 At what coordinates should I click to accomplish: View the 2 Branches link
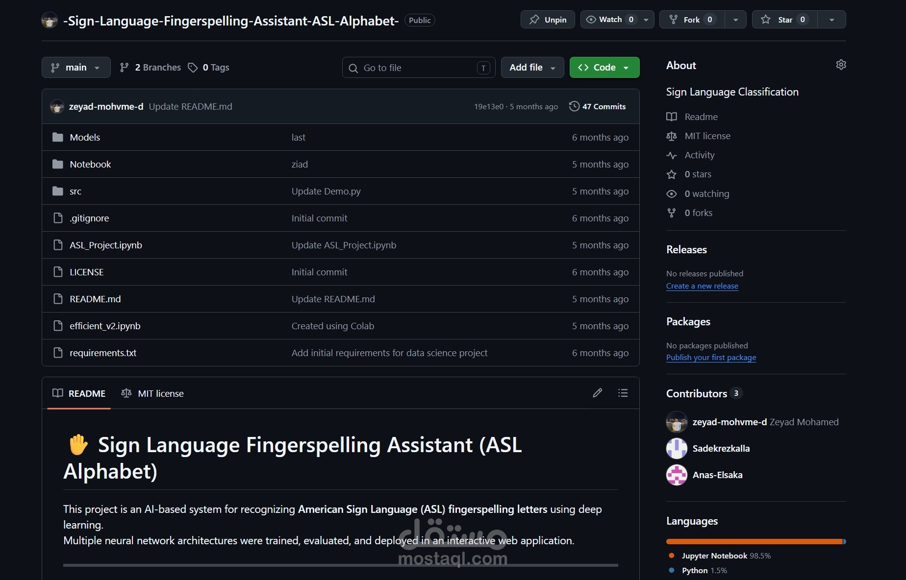[x=151, y=68]
